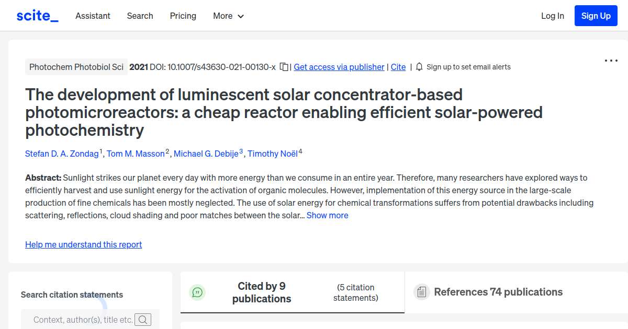
Task: Click the Log In button
Action: (552, 16)
